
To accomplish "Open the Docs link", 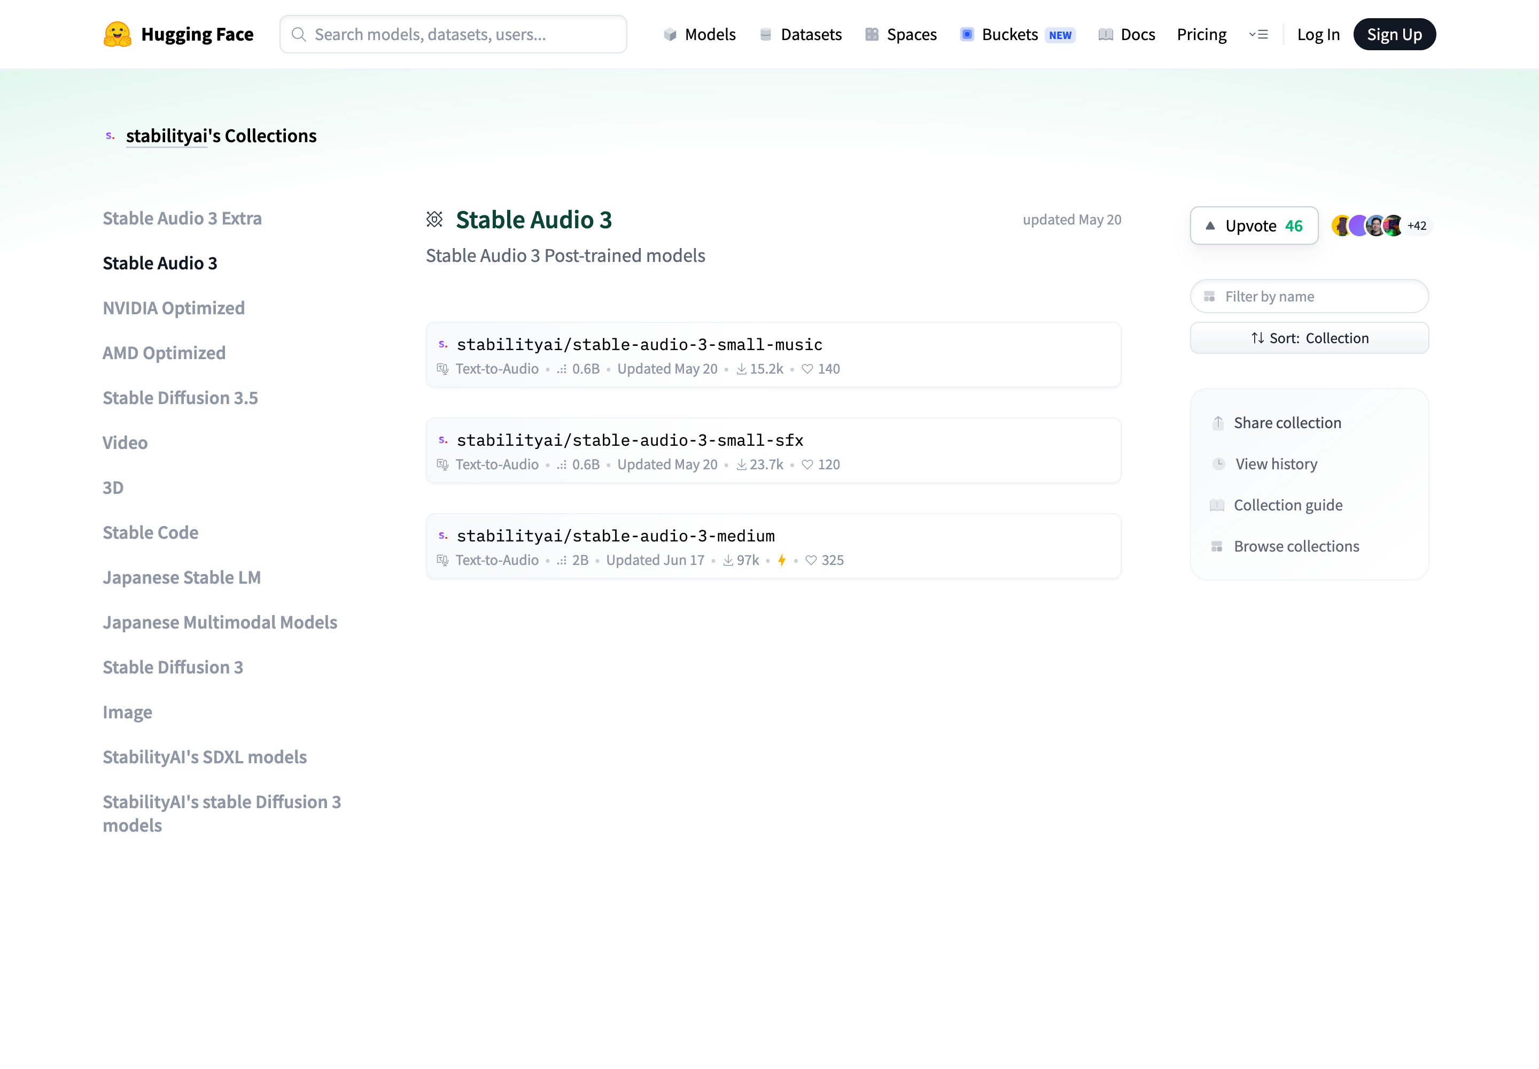I will 1126,34.
